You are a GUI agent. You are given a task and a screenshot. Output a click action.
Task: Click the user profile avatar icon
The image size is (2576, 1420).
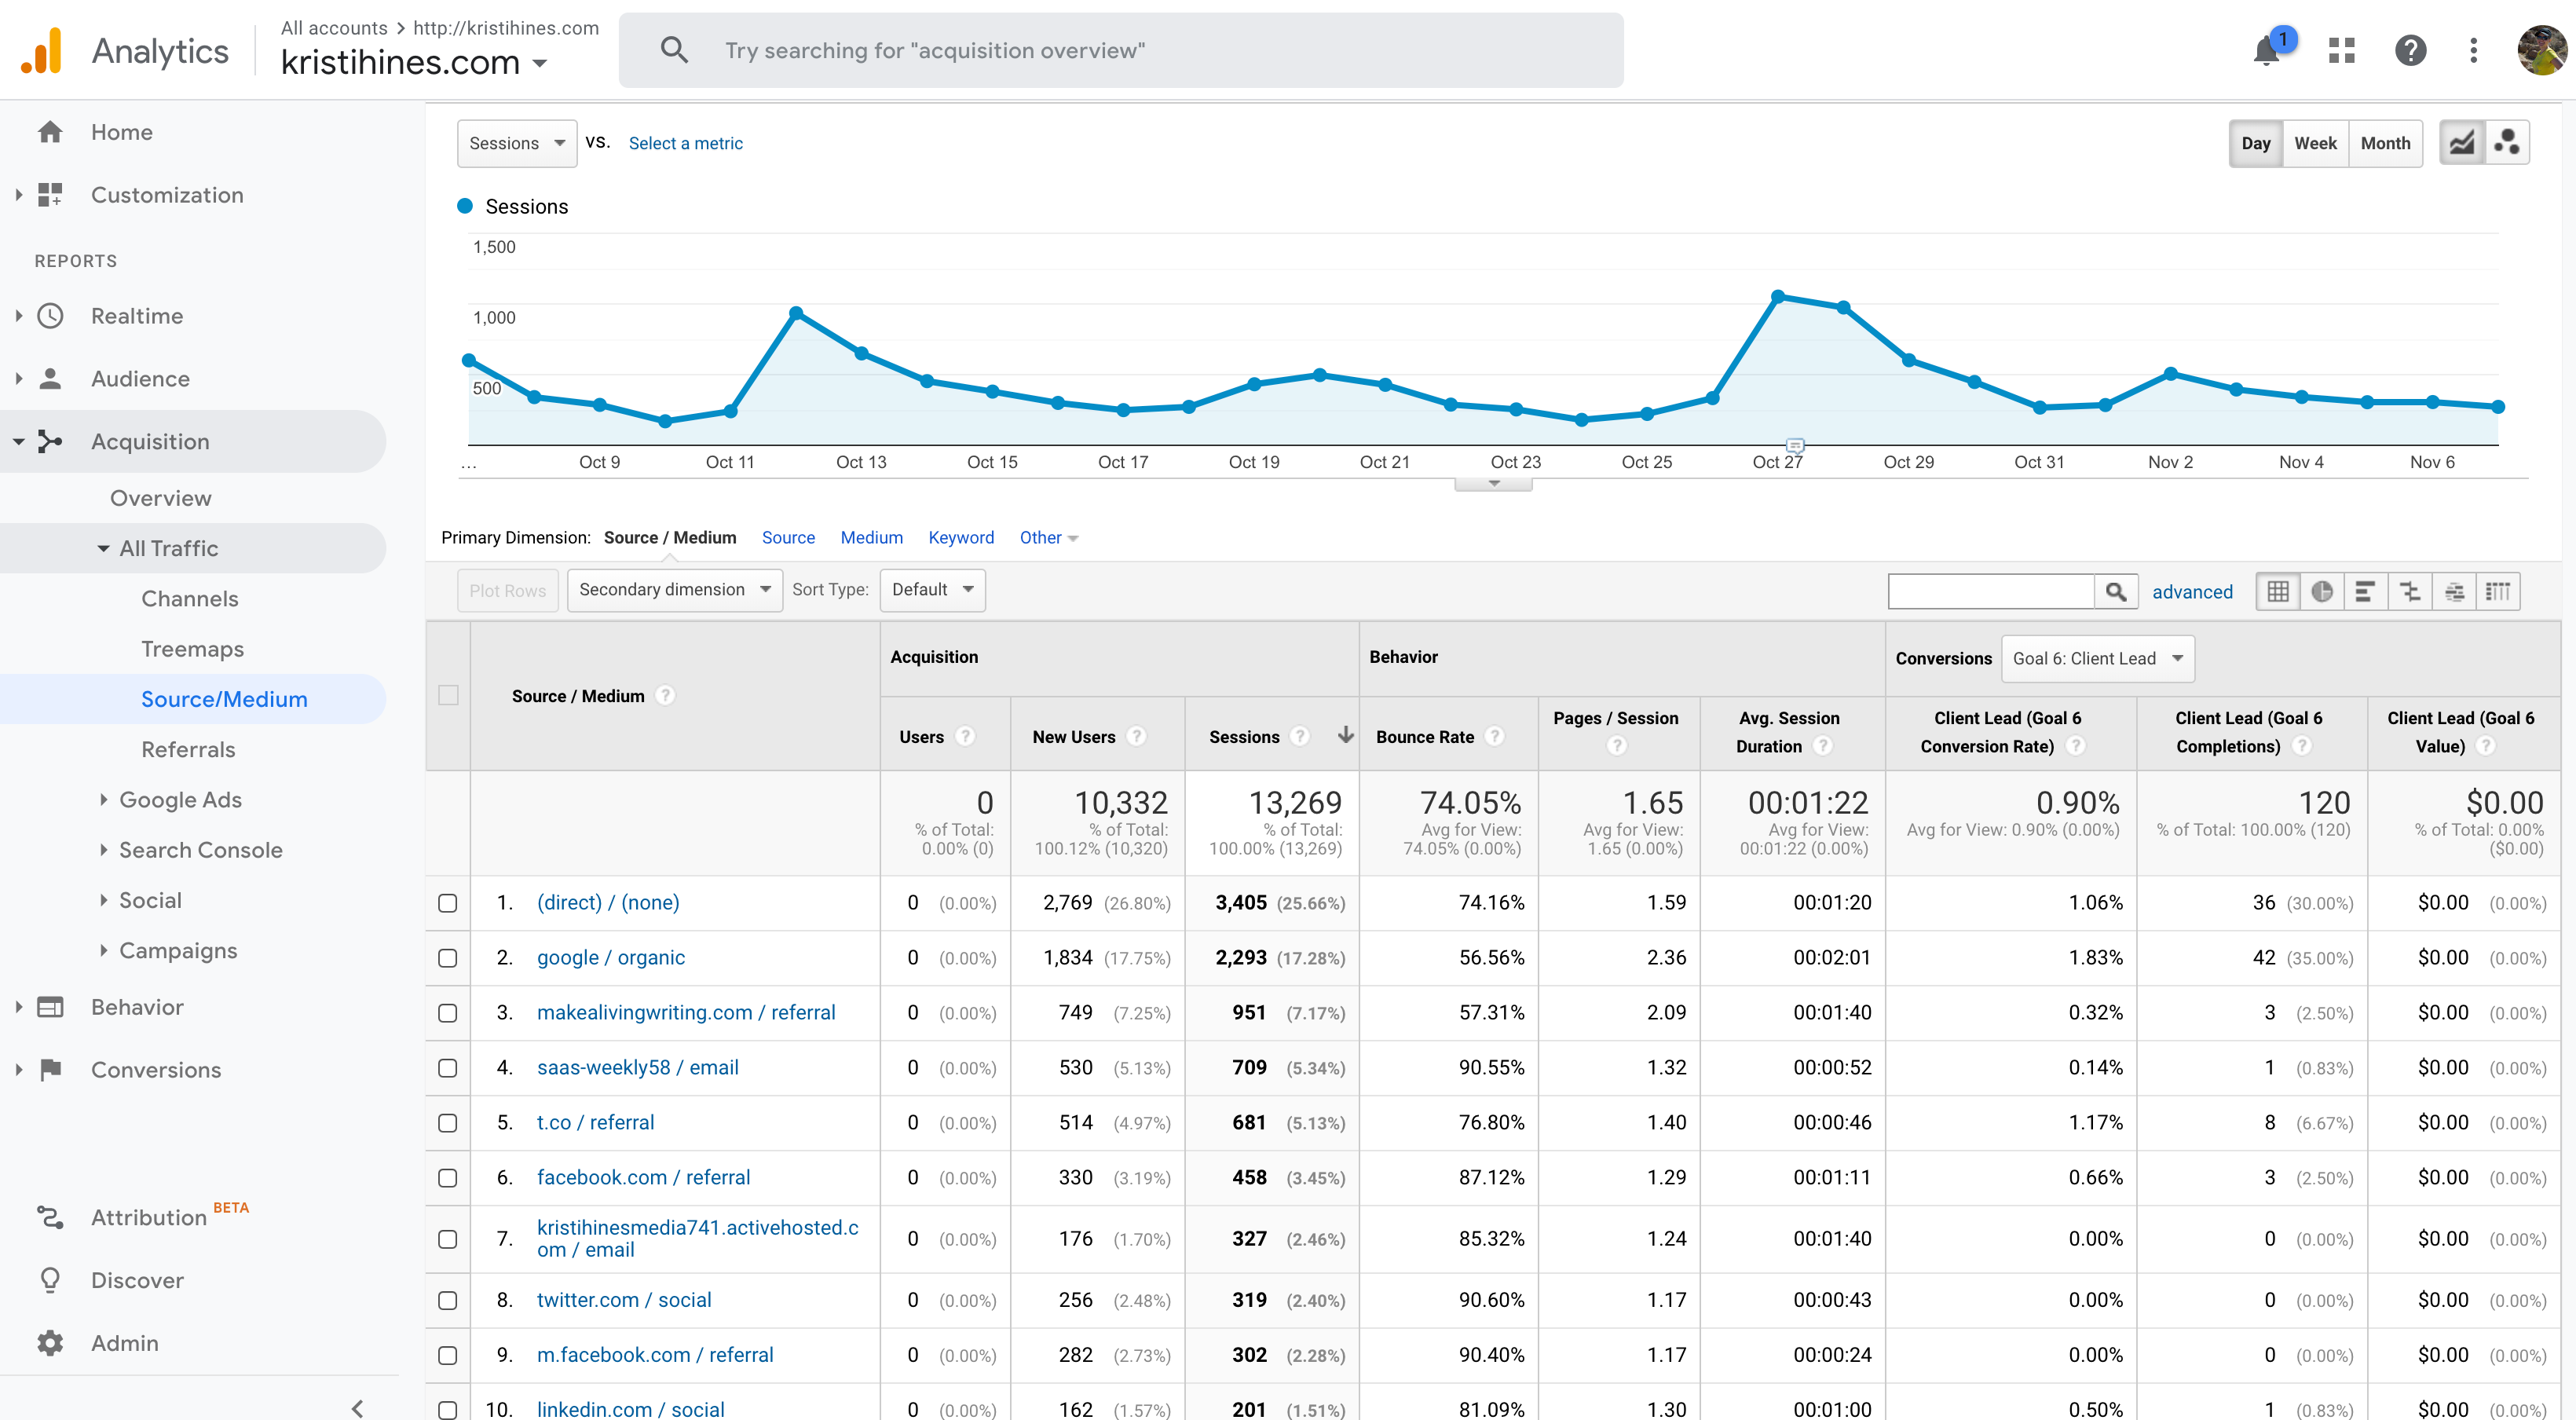coord(2539,49)
